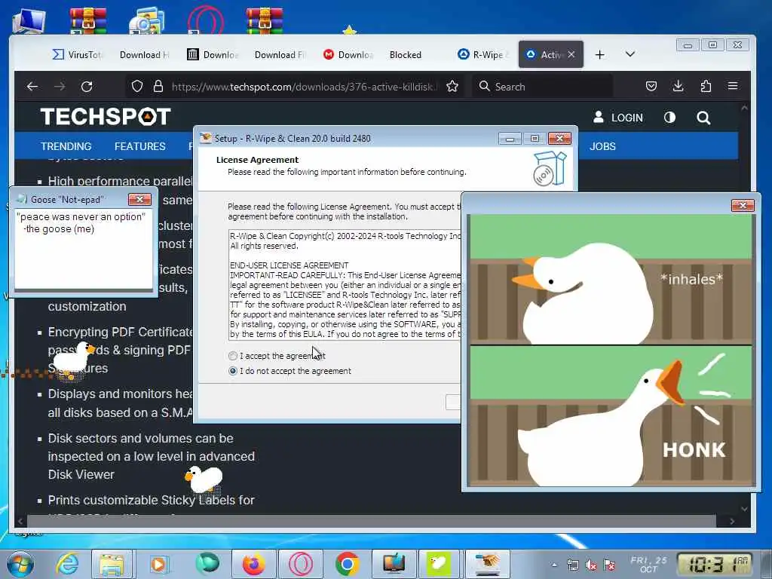Image resolution: width=772 pixels, height=579 pixels.
Task: Close the active KillDisk tab
Action: pyautogui.click(x=571, y=54)
